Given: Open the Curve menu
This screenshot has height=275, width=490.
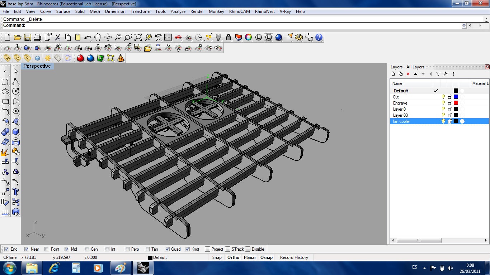Looking at the screenshot, I should (46, 11).
